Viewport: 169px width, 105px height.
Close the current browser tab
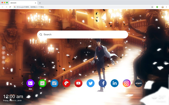[x=35, y=3]
